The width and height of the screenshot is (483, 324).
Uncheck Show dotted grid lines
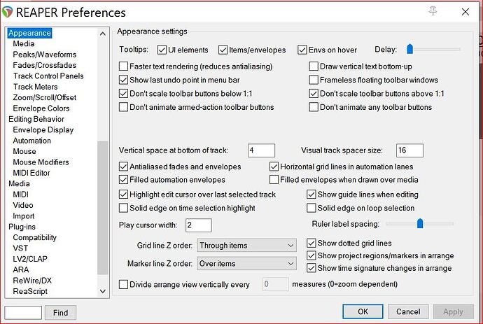coord(312,243)
